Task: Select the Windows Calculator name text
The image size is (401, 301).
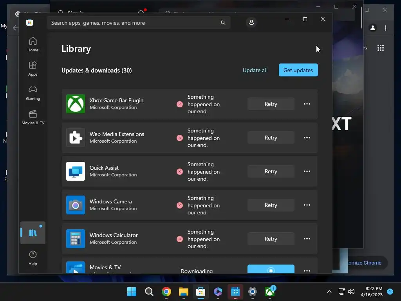Action: tap(114, 235)
